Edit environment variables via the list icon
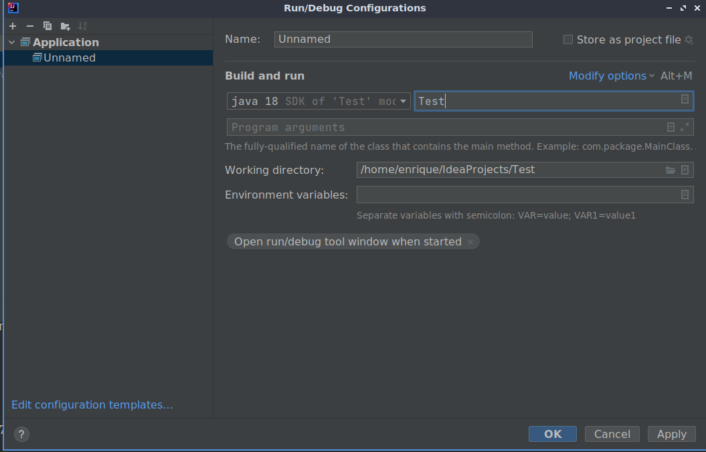Image resolution: width=706 pixels, height=452 pixels. click(x=685, y=195)
